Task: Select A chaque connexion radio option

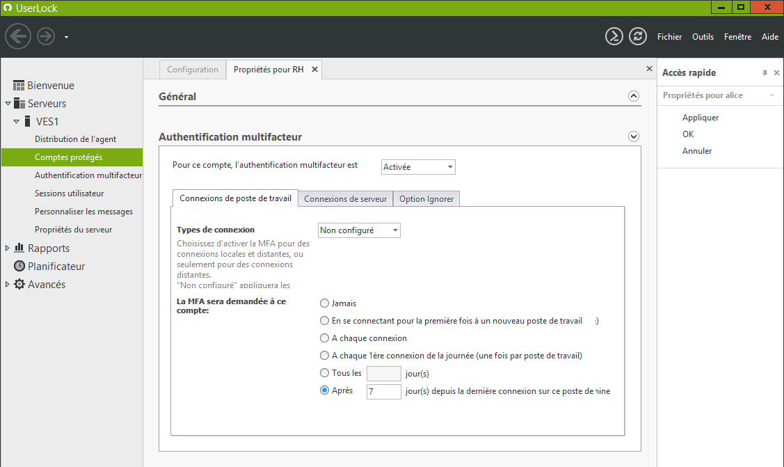Action: point(324,338)
